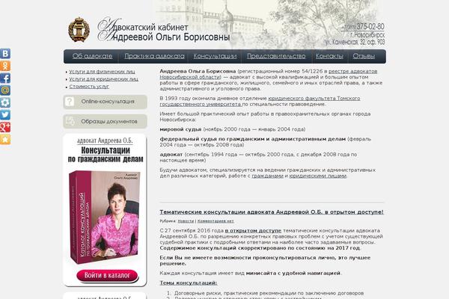Click list item Договорные риски, практические рекомендации
The height and width of the screenshot is (299, 449).
pos(269,293)
